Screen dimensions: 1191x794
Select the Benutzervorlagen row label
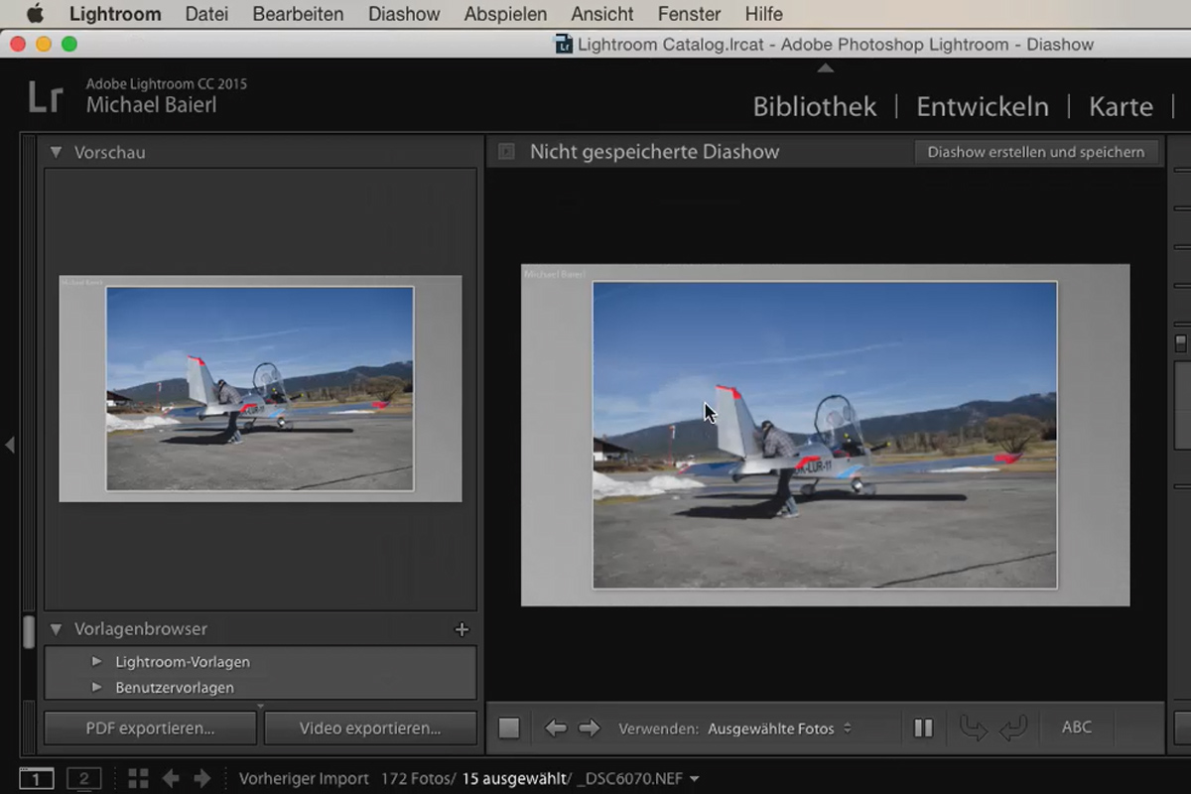click(x=175, y=688)
